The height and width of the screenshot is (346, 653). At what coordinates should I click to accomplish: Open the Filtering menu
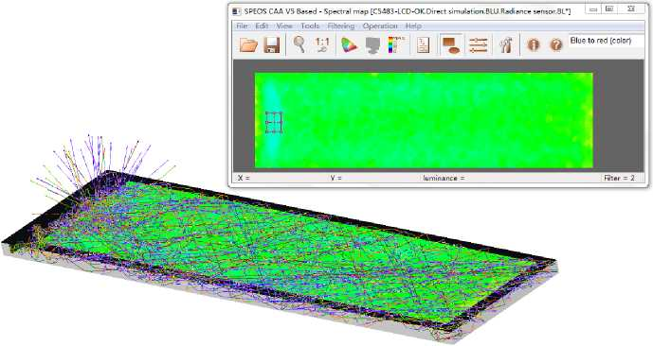pyautogui.click(x=340, y=26)
